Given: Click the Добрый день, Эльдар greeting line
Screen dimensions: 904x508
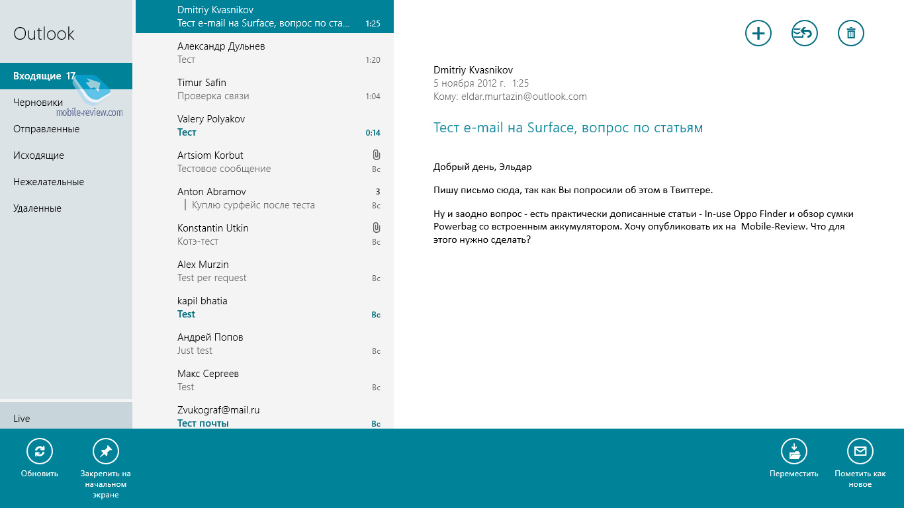Looking at the screenshot, I should point(482,167).
